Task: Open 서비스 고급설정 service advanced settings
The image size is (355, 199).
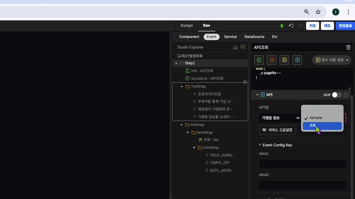Action: pyautogui.click(x=277, y=130)
